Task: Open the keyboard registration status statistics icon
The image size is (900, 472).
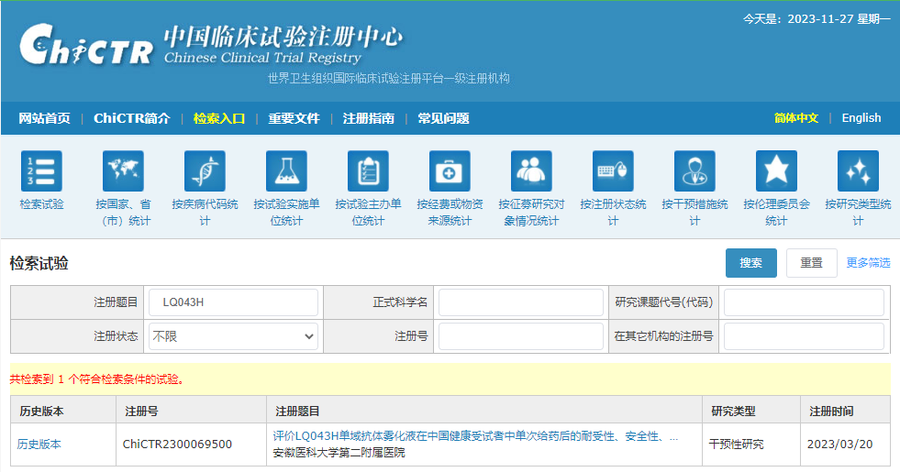Action: 613,171
